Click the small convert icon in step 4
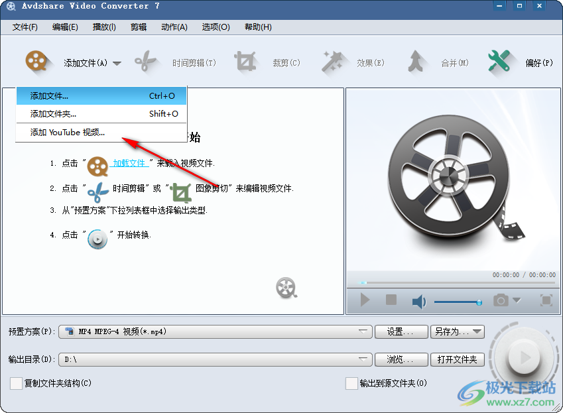 click(x=97, y=239)
